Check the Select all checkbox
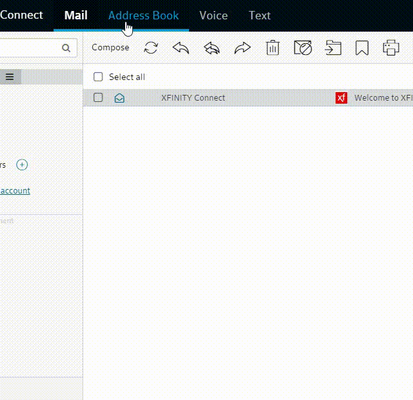The width and height of the screenshot is (413, 400). pos(98,77)
